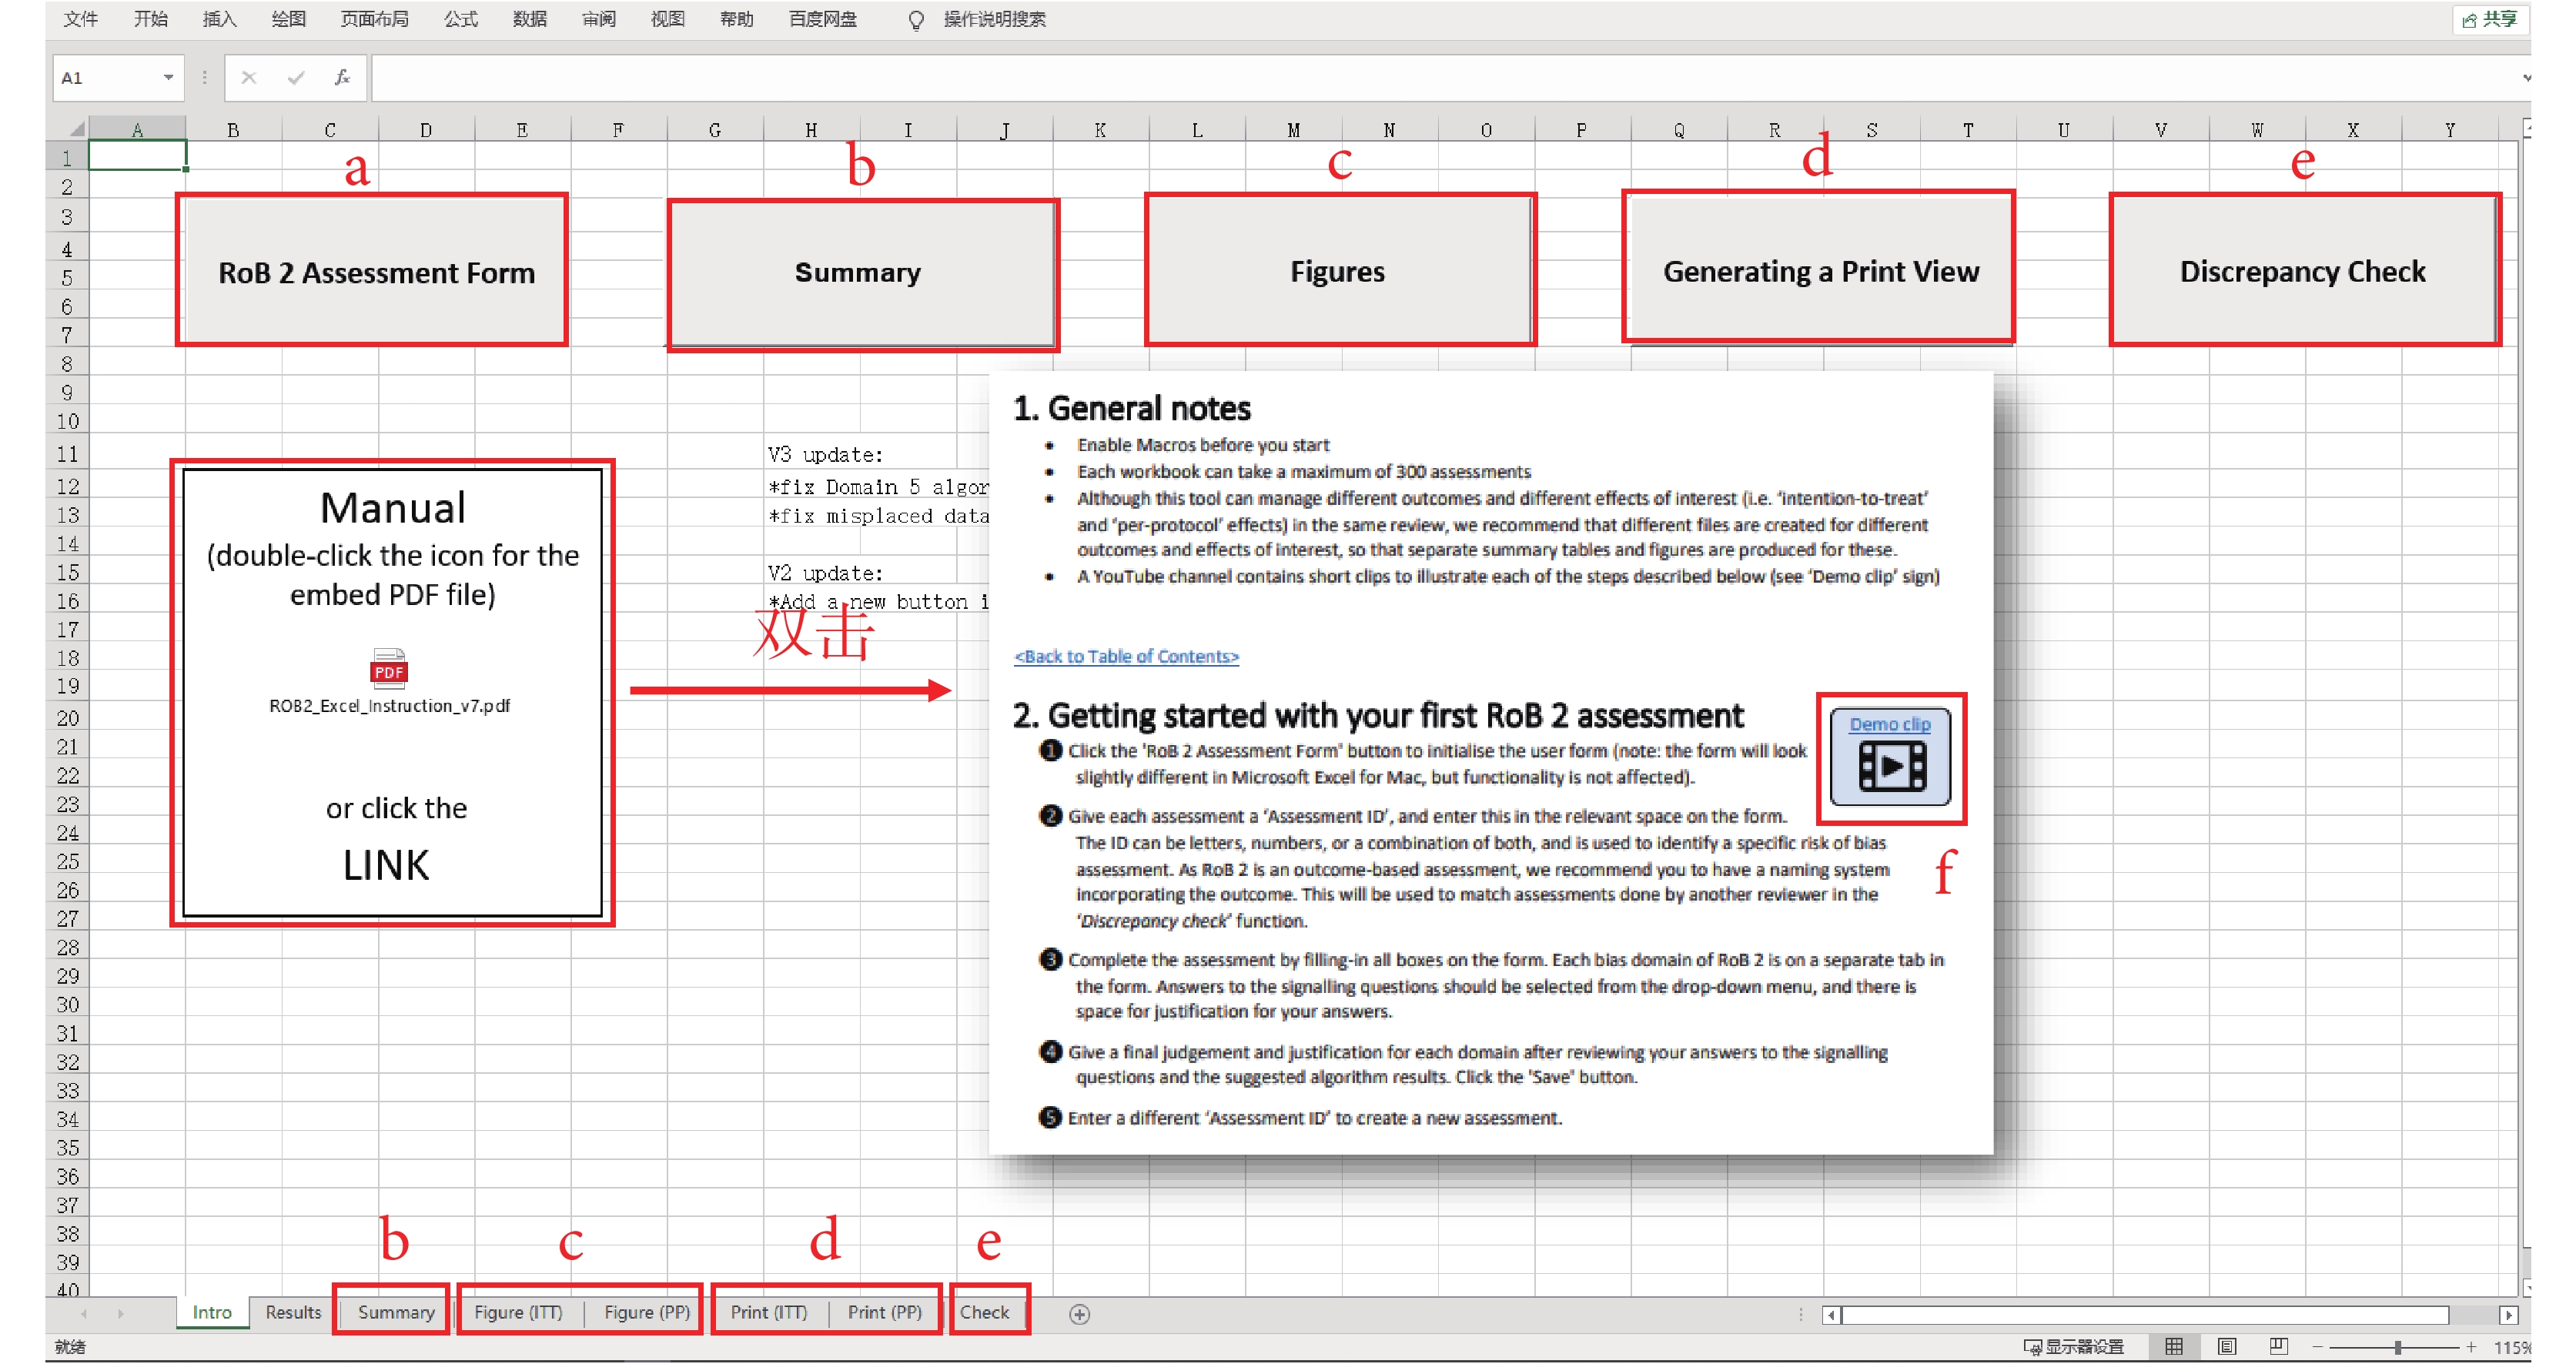Click the 共享 share button
Screen dimensions: 2576x1364
coord(2490,20)
